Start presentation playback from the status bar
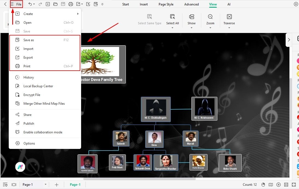The width and height of the screenshot is (299, 189). point(279,184)
